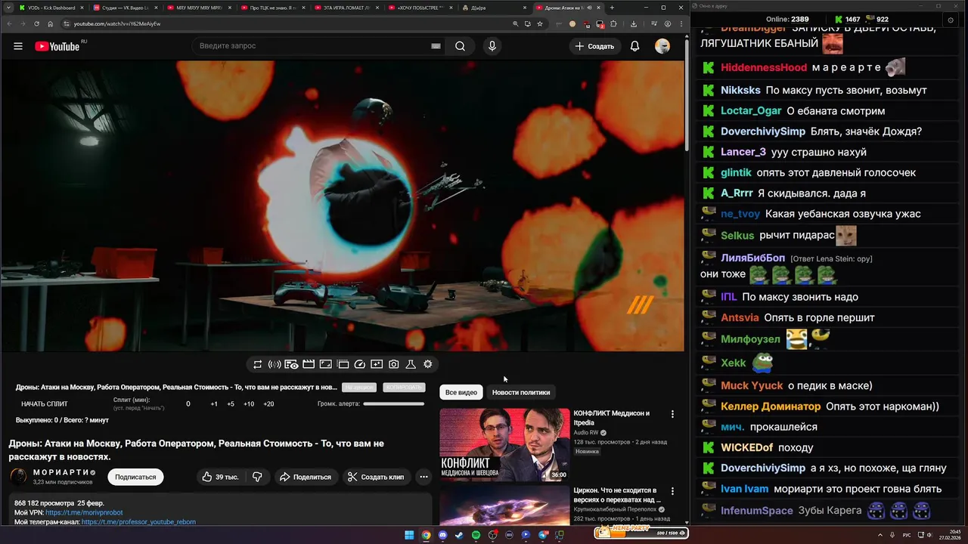Open the three-dot more actions menu
This screenshot has height=544, width=968.
point(423,477)
